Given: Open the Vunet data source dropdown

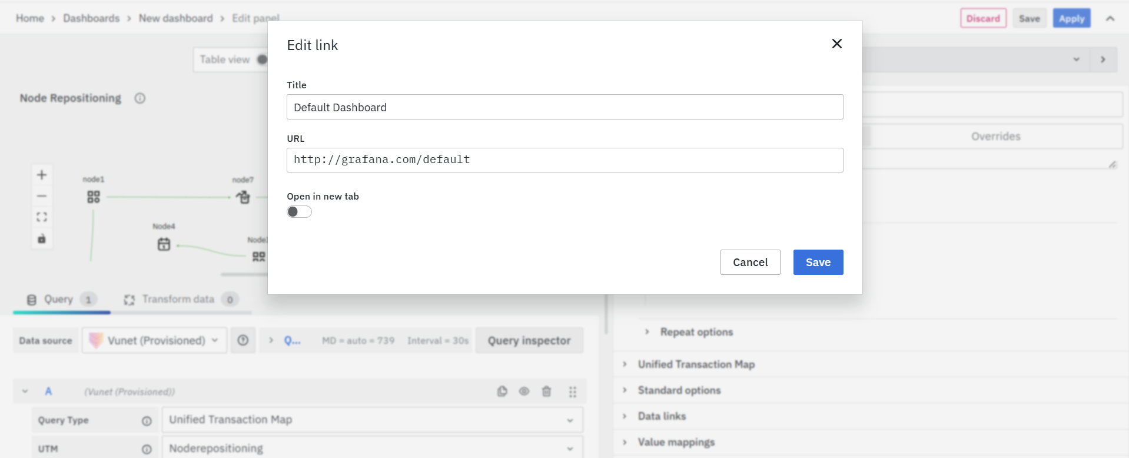Looking at the screenshot, I should click(x=154, y=340).
